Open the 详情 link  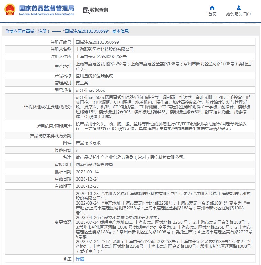click(x=80, y=259)
